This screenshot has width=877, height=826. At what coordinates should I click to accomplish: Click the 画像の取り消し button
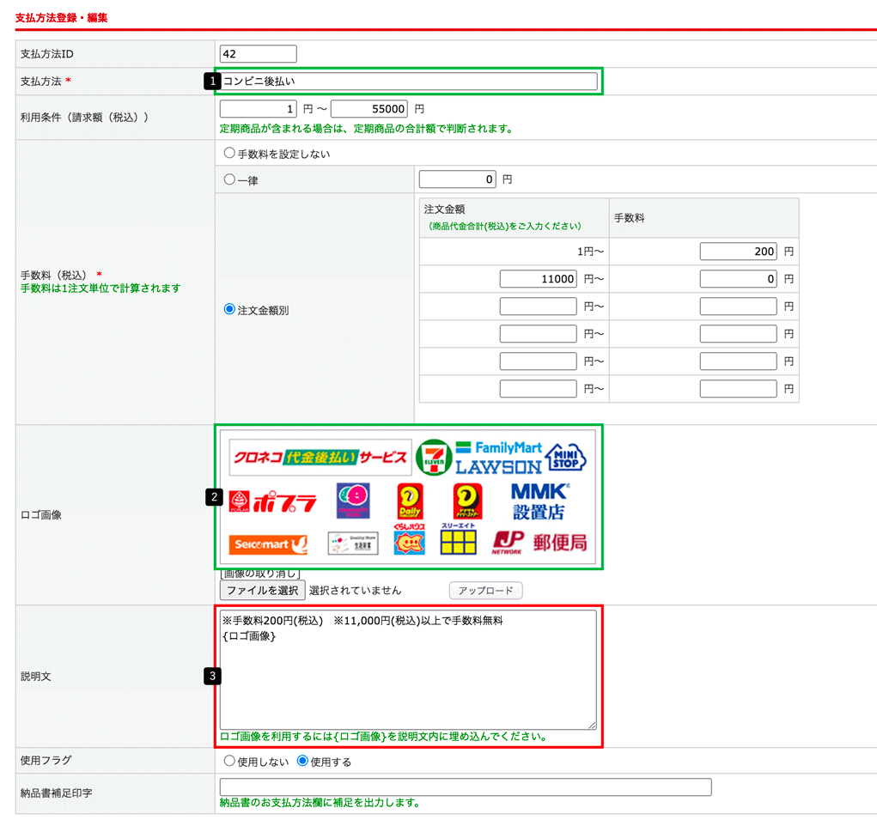pos(260,574)
